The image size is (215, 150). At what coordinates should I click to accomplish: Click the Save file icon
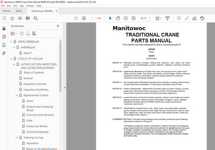click(5, 18)
